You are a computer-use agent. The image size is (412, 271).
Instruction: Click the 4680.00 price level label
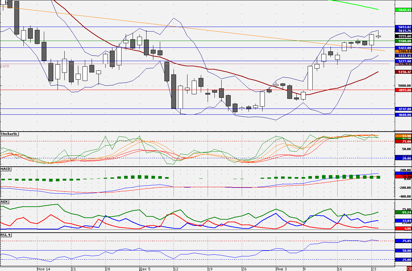403,115
